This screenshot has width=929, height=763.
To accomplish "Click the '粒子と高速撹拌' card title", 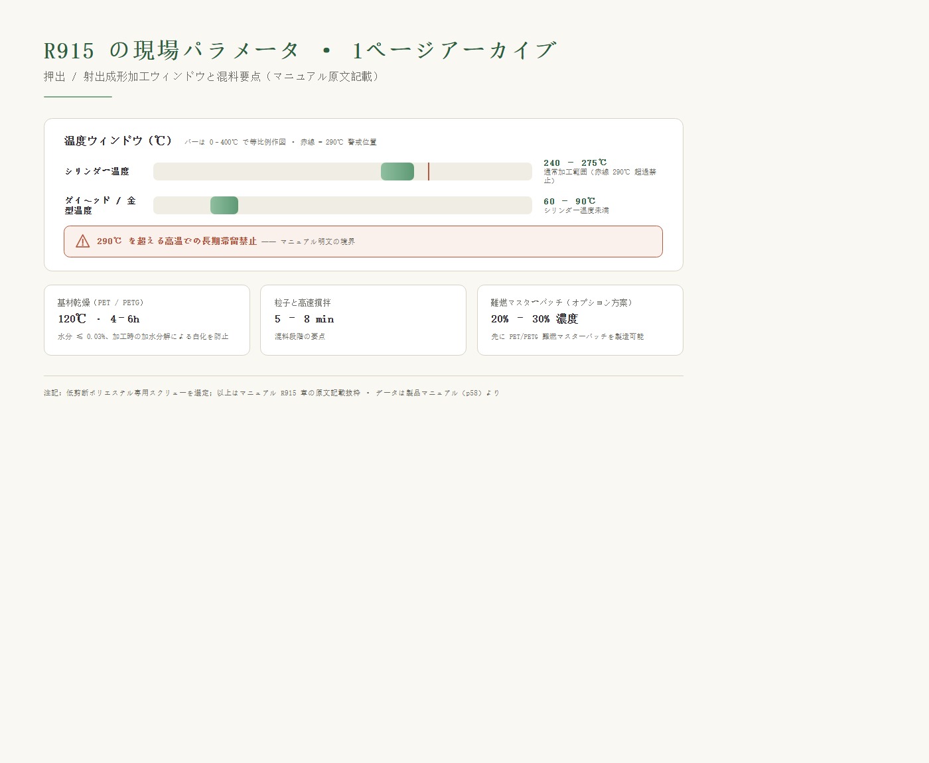I will [303, 303].
